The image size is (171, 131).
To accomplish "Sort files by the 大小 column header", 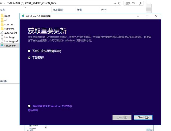I will 103,10.
